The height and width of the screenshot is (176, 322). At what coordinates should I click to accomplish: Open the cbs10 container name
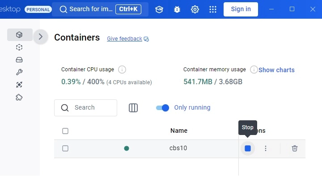(178, 148)
